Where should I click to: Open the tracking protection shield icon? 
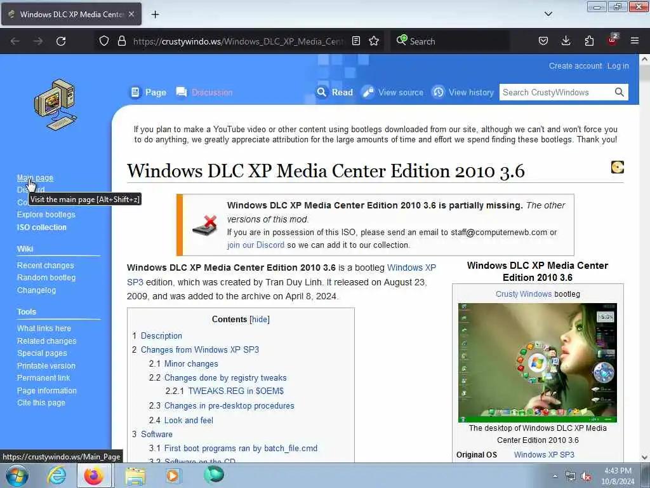coord(104,41)
